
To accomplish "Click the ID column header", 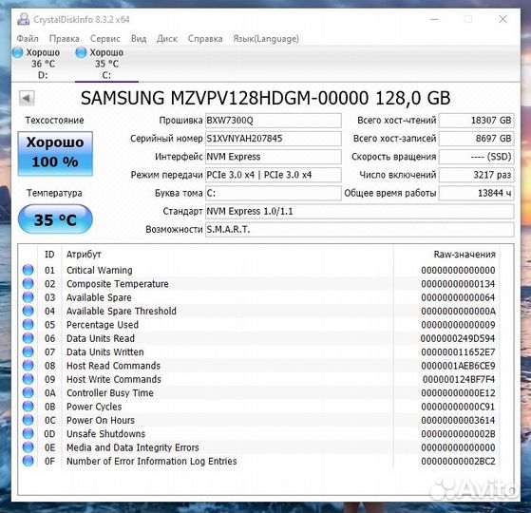I will (x=49, y=255).
